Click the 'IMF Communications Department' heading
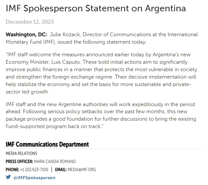The height and width of the screenshot is (185, 208). pos(47,144)
